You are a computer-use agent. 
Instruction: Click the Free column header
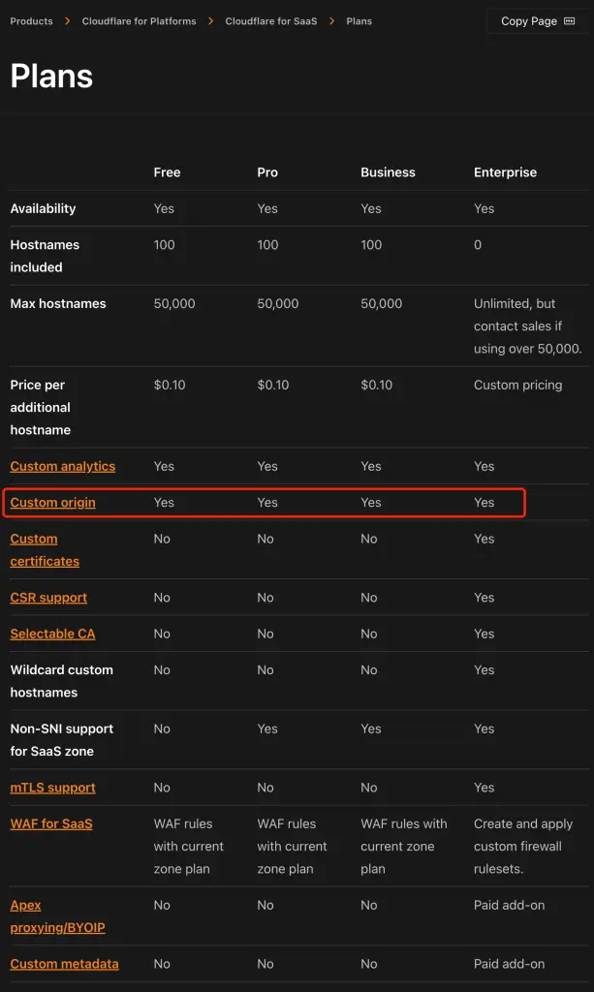pyautogui.click(x=167, y=172)
